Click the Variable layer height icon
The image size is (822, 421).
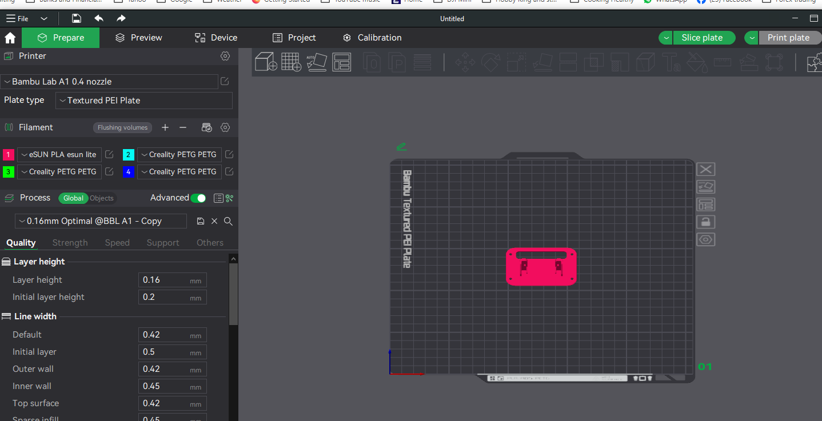(422, 62)
